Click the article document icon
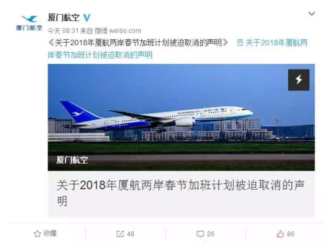 (240, 43)
